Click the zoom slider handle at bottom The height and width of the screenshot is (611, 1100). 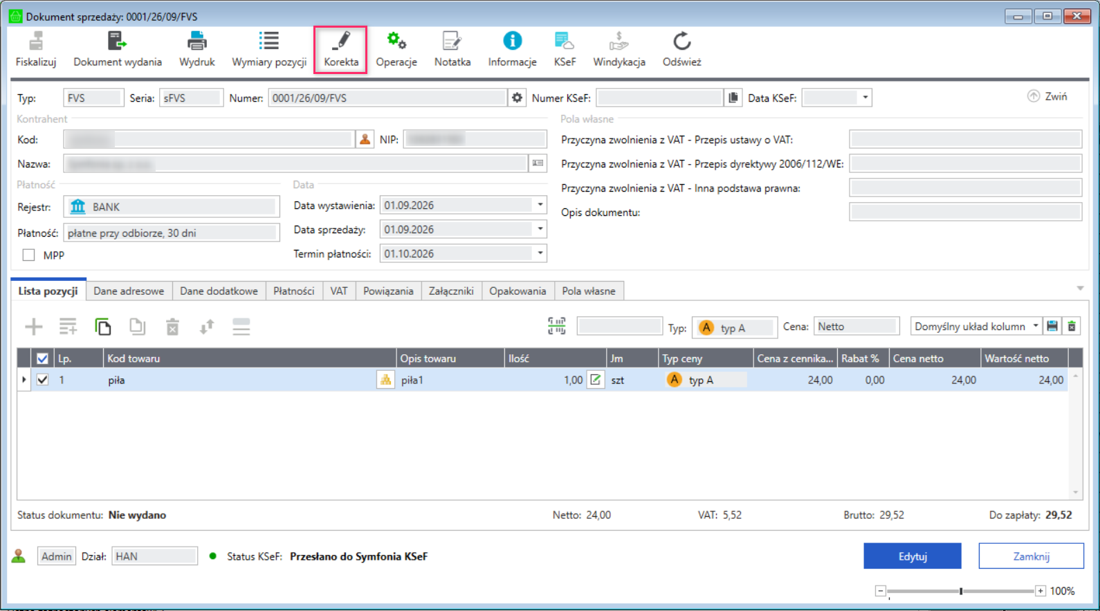(961, 591)
